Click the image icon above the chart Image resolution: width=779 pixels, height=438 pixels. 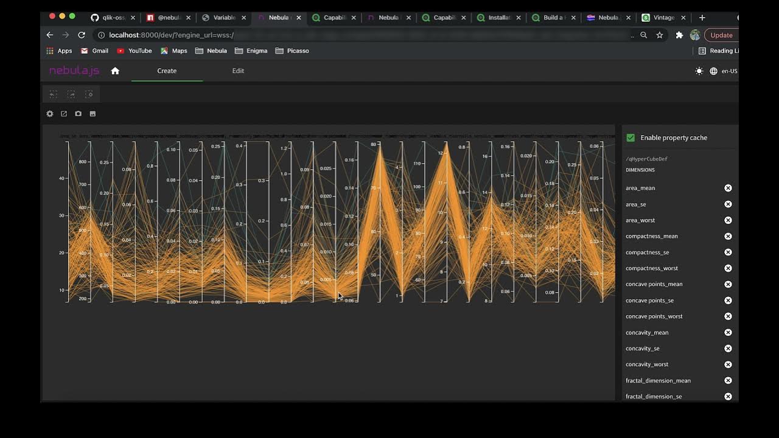(93, 114)
